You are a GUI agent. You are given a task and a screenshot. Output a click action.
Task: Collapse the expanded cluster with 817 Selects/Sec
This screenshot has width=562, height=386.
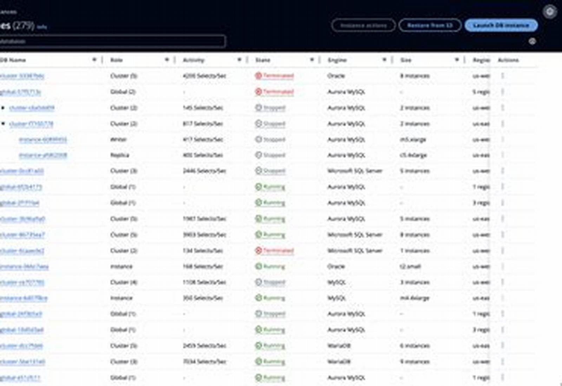coord(3,124)
